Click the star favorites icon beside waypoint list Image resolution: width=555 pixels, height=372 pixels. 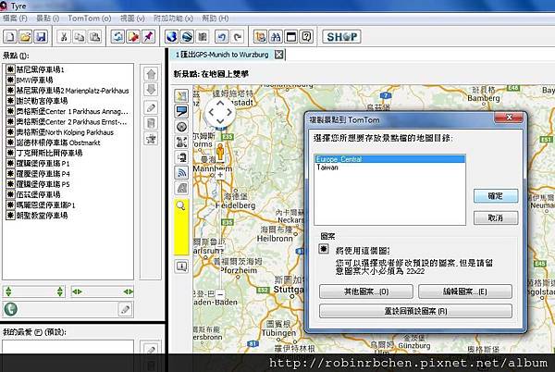(x=151, y=139)
